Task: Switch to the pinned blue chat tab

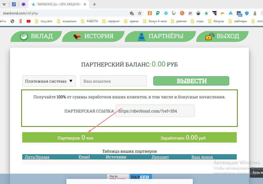Action: 14,4
